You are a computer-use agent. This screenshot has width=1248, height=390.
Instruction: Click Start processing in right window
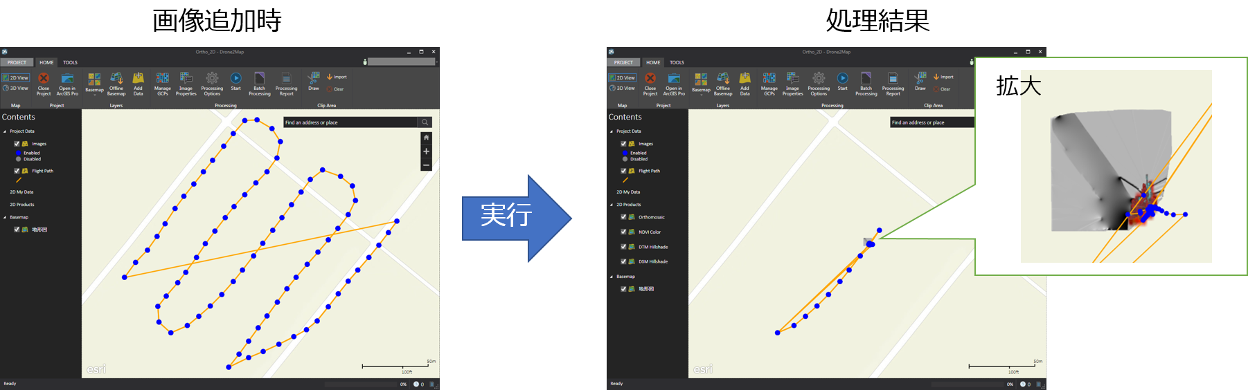(x=843, y=82)
